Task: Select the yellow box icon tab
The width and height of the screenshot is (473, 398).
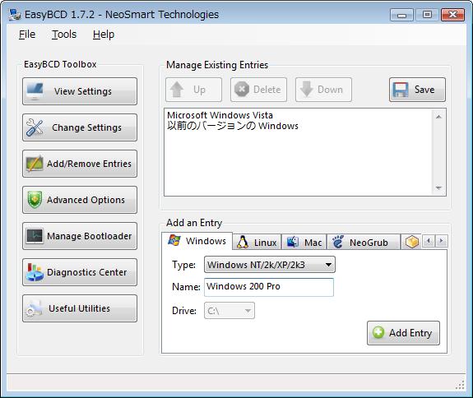Action: 412,242
